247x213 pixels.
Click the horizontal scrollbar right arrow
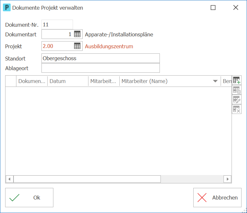227,179
